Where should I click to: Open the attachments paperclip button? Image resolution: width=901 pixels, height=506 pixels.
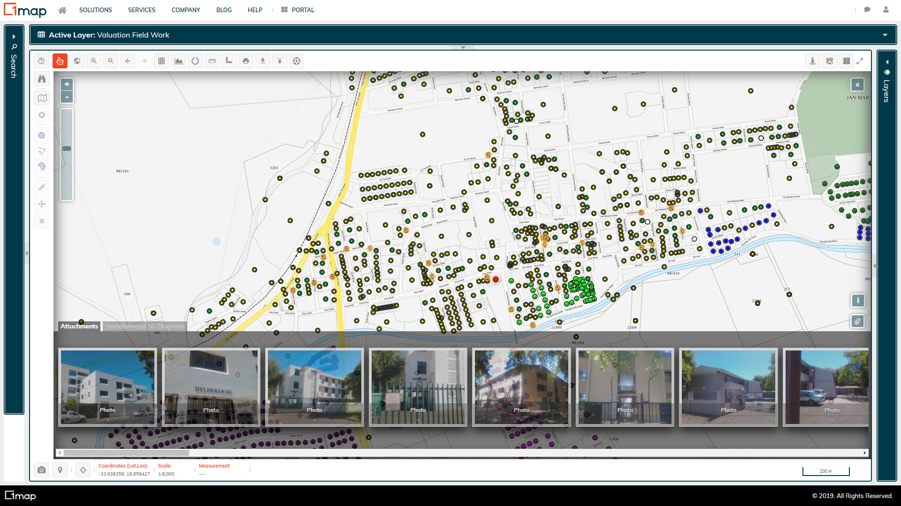[x=857, y=321]
